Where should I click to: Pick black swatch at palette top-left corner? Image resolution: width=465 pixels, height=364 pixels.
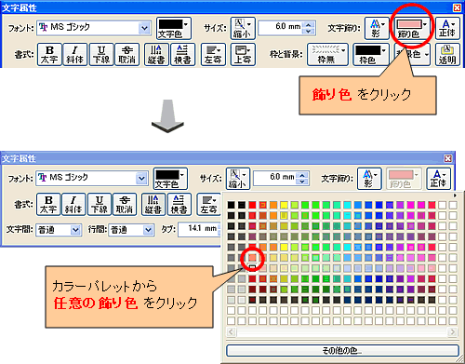coord(232,205)
